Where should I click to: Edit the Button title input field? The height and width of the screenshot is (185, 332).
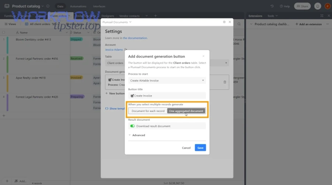click(x=167, y=95)
